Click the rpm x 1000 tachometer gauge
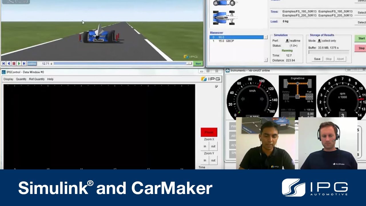Image resolution: width=366 pixels, height=206 pixels. point(342,97)
